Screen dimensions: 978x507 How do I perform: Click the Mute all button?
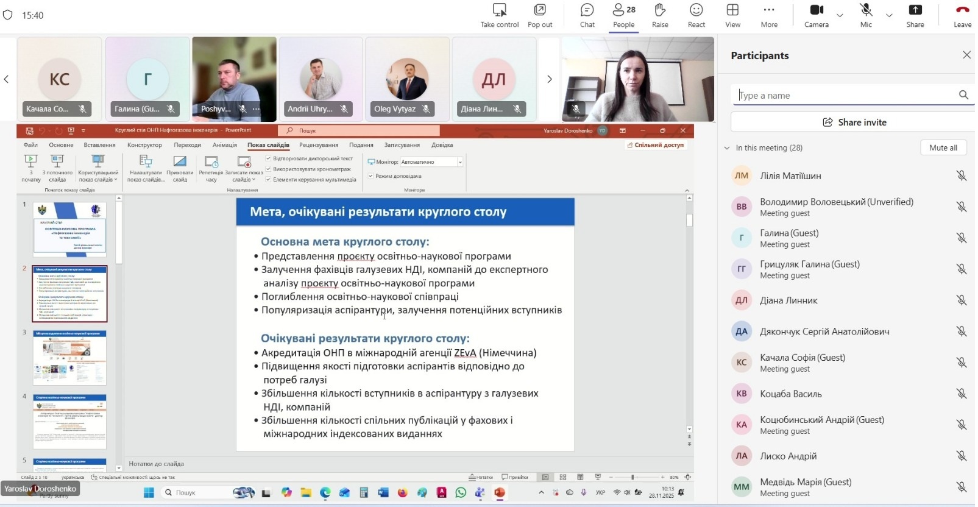tap(943, 148)
